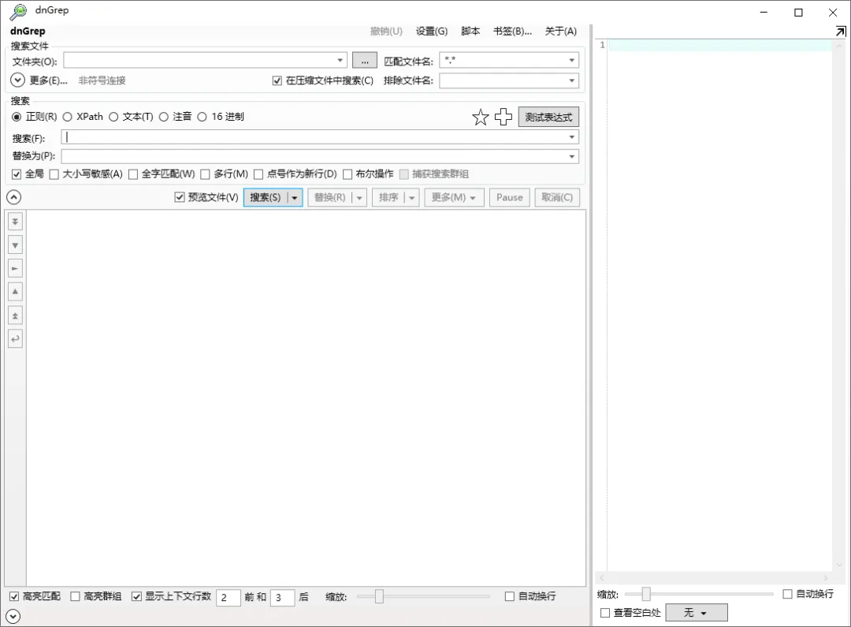Click inside the 搜索(F) input field
Viewport: 851px width, 627px height.
pos(315,136)
